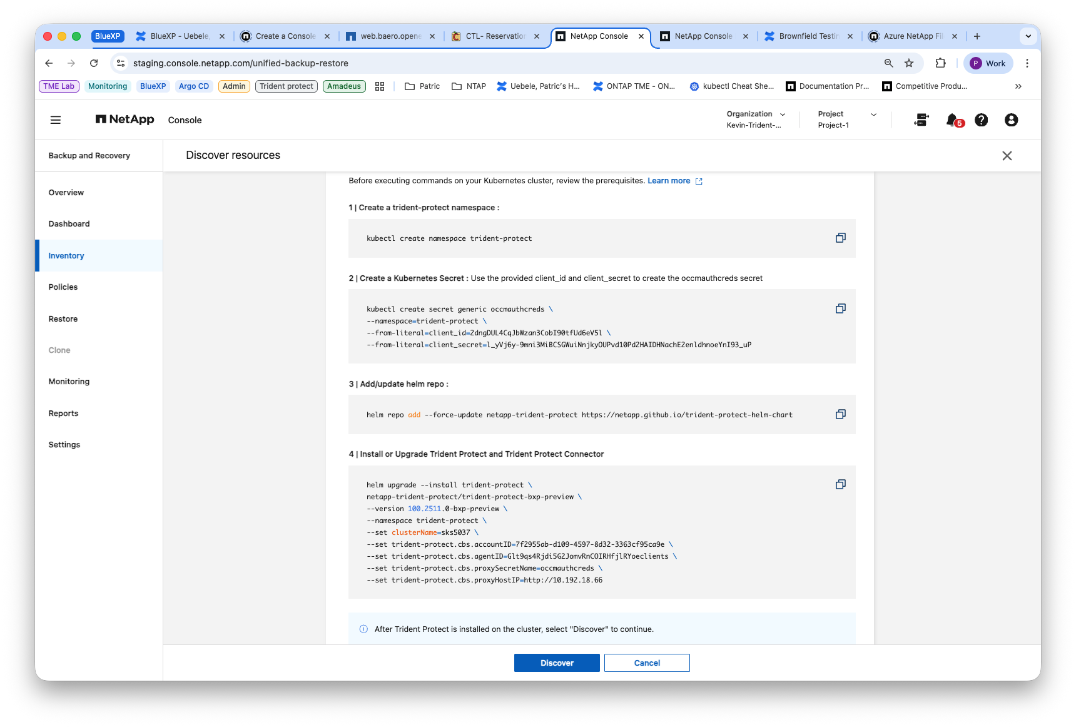This screenshot has width=1076, height=727.
Task: Copy the helm repo add command
Action: [841, 414]
